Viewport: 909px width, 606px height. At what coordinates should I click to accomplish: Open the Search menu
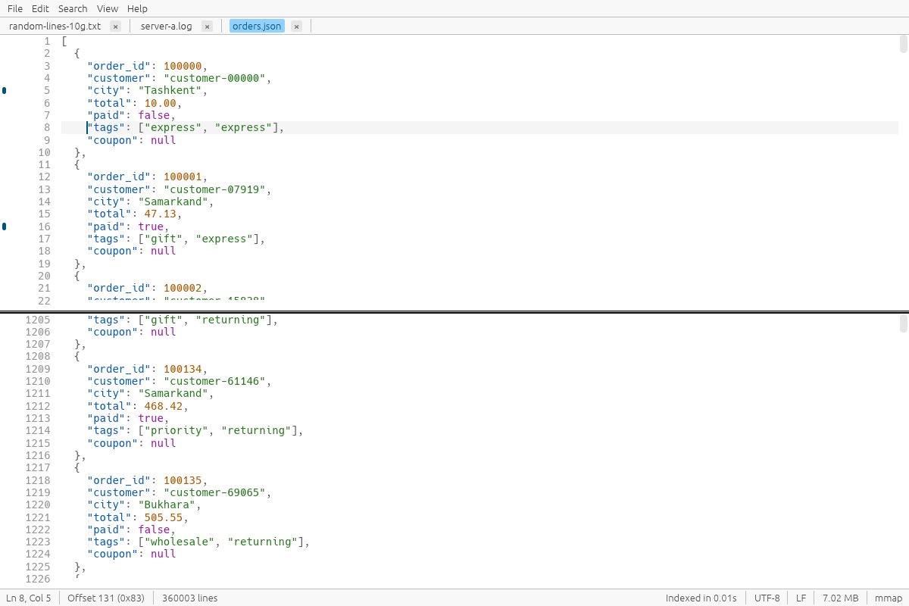tap(73, 8)
